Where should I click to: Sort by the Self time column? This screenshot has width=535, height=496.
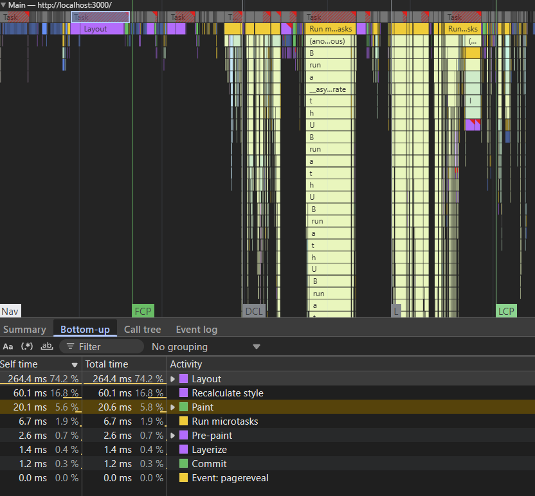32,364
